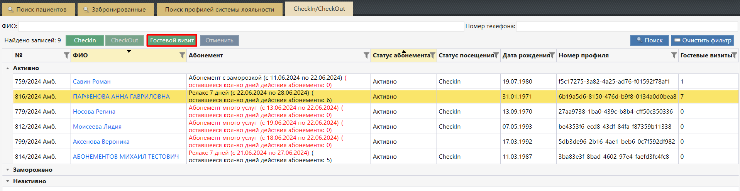
Task: Open patient link Савин Роман
Action: [x=92, y=82]
